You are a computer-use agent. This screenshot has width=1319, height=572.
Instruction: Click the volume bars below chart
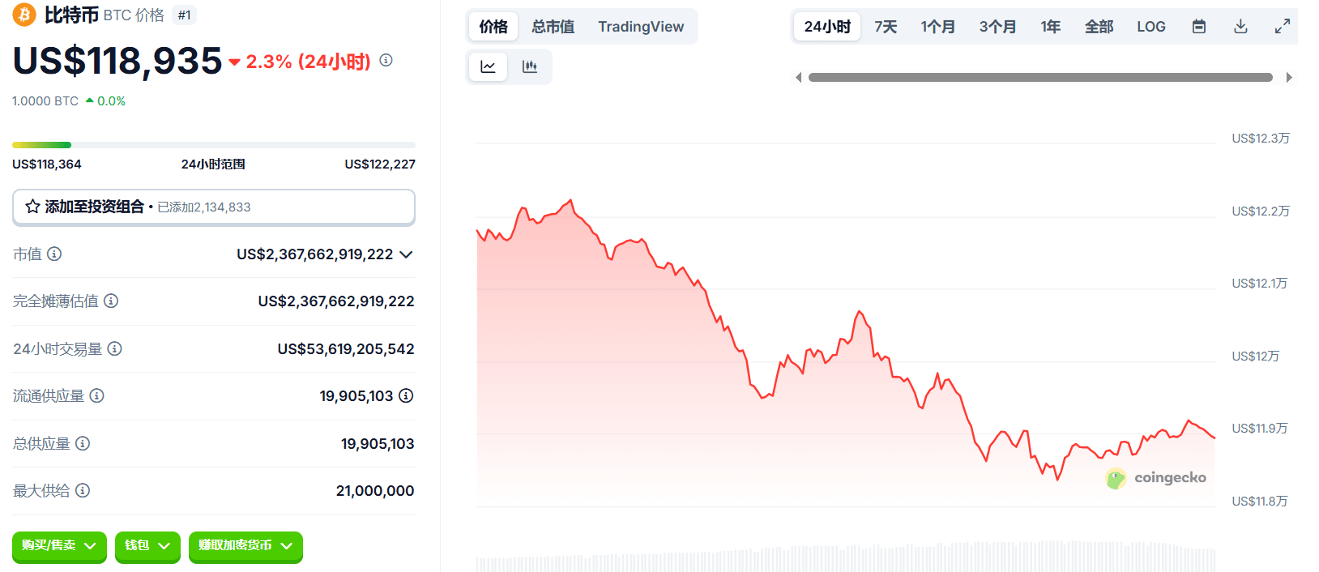(846, 557)
